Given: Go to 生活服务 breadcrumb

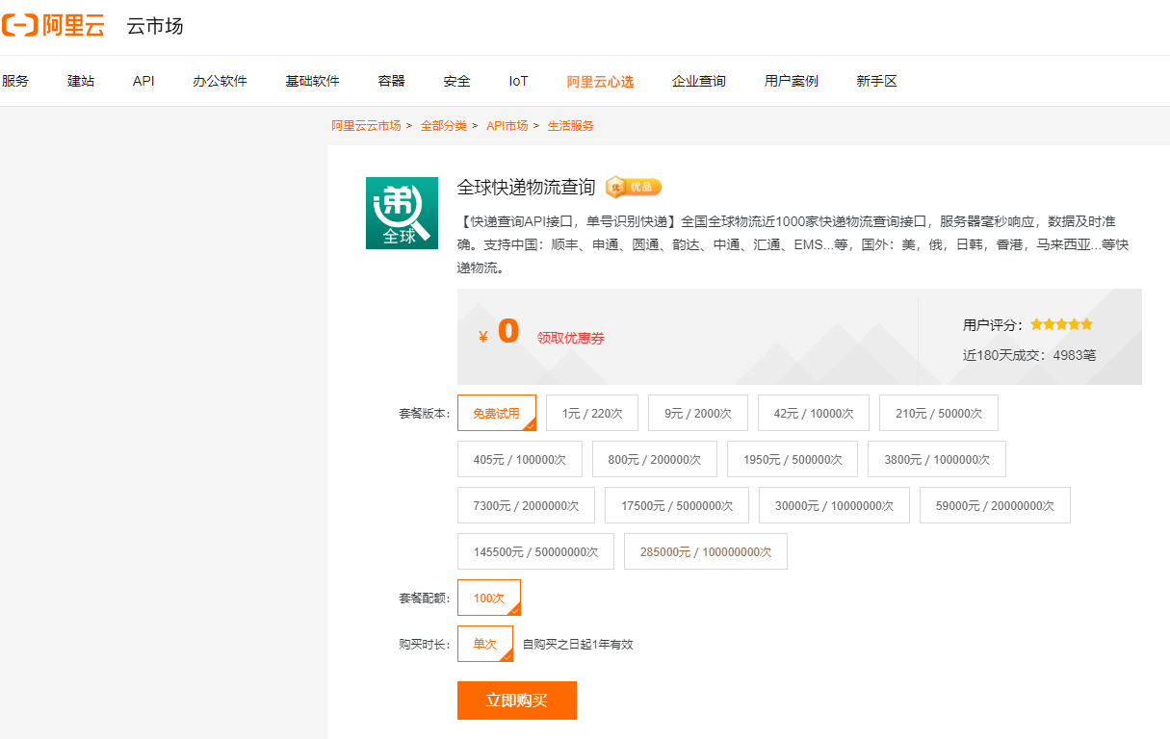Looking at the screenshot, I should click(571, 126).
